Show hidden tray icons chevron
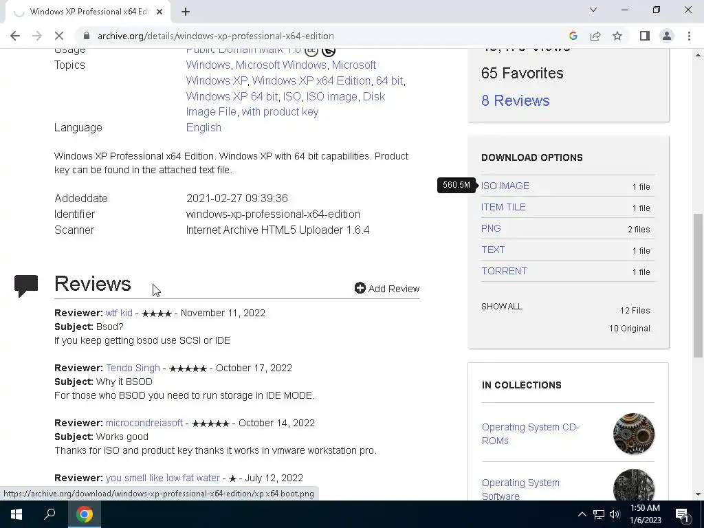 [x=582, y=514]
